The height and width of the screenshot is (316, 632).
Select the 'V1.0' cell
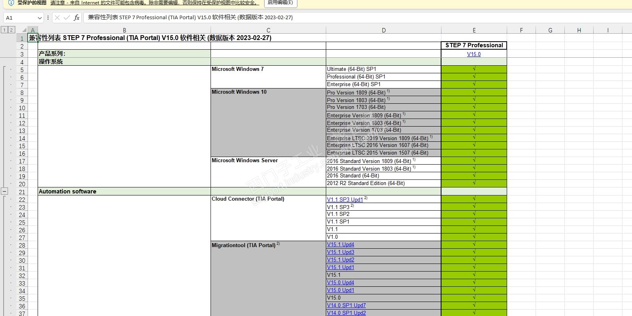(x=383, y=237)
